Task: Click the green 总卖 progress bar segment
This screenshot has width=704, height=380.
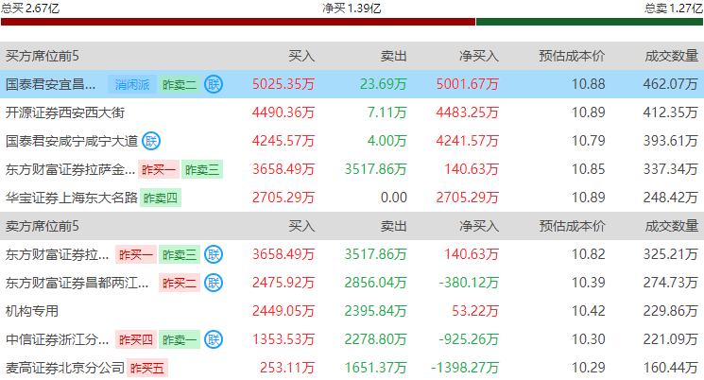Action: 590,22
